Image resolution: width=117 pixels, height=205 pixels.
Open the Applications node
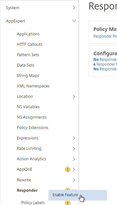(x=28, y=34)
